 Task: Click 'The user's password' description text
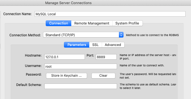pos(148,76)
